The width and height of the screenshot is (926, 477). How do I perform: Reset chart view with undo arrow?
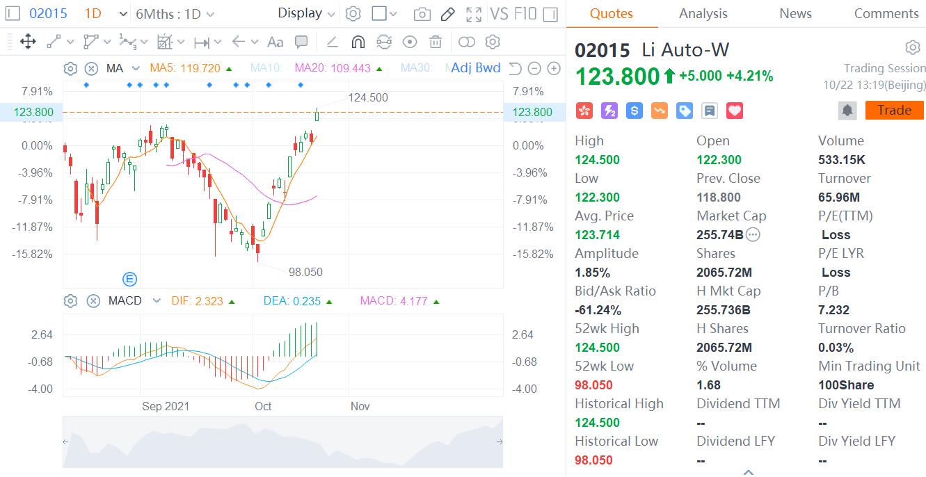click(x=515, y=68)
